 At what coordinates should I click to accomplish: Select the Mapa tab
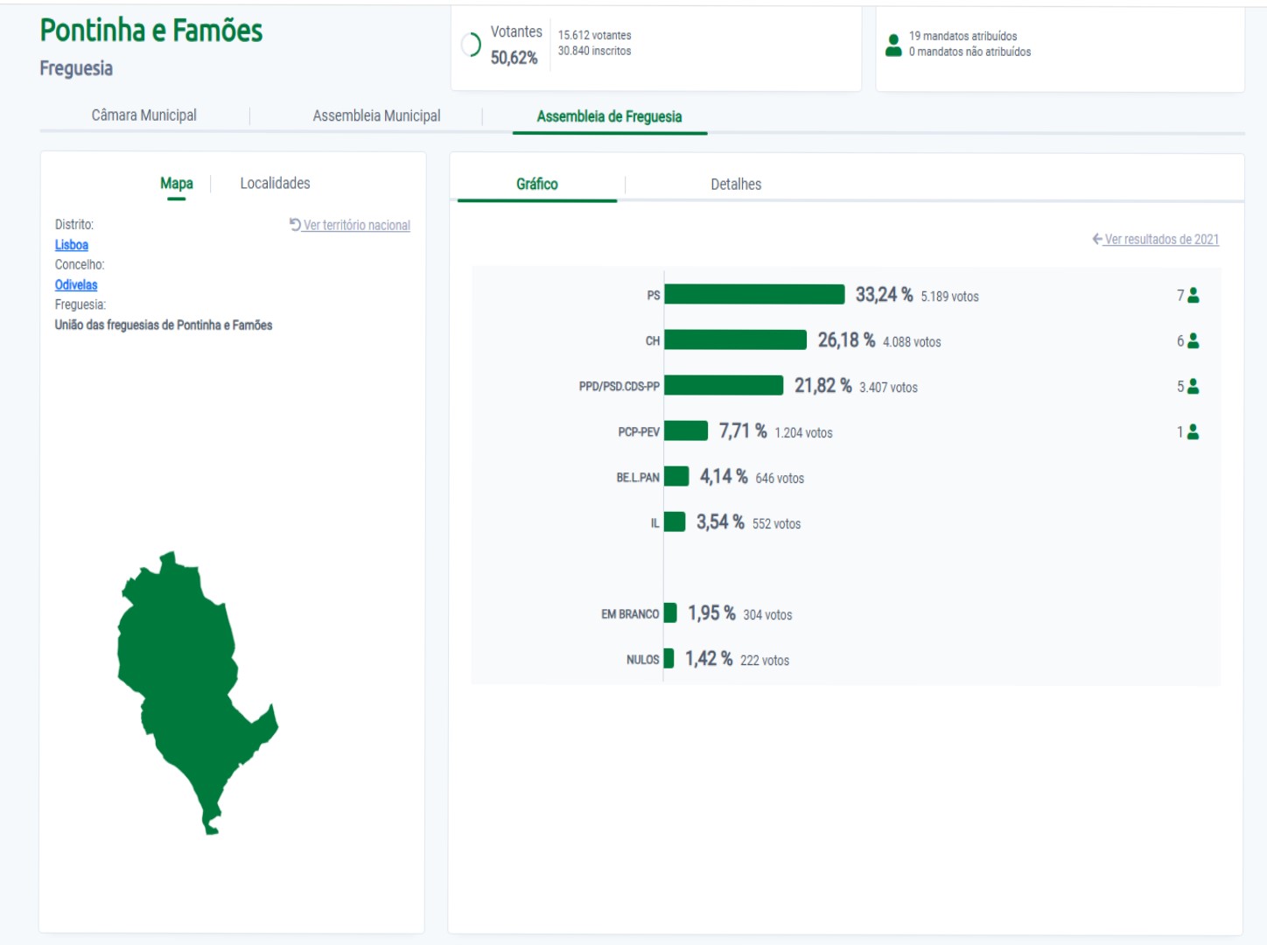[x=176, y=183]
